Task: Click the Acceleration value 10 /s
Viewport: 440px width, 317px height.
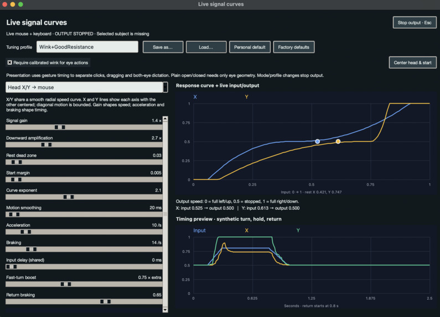Action: pos(157,225)
